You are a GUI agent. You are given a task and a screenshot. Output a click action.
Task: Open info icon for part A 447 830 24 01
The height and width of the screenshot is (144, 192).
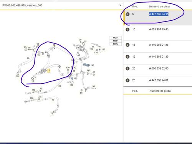(127, 80)
